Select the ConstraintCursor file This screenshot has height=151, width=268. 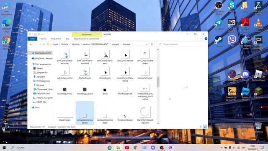click(x=125, y=117)
